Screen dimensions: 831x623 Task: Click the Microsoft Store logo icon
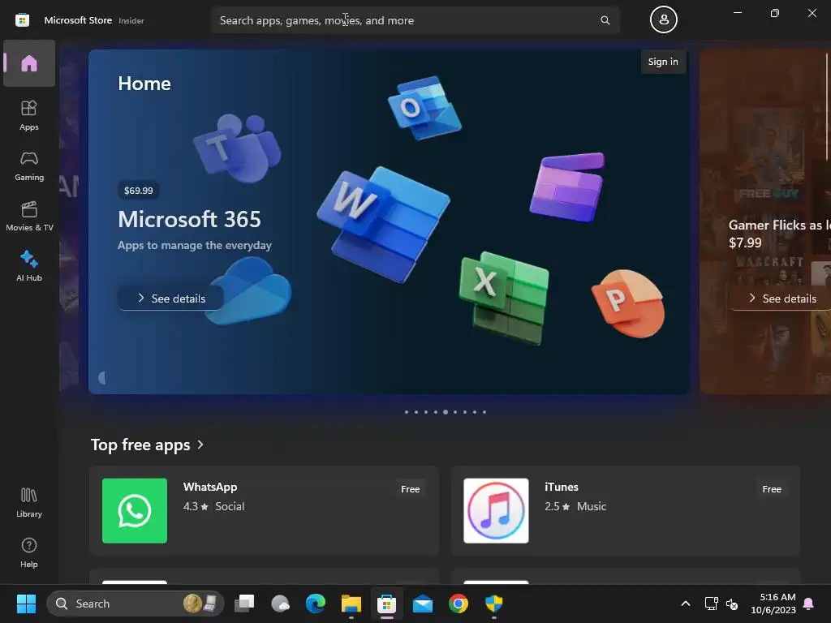[x=22, y=20]
